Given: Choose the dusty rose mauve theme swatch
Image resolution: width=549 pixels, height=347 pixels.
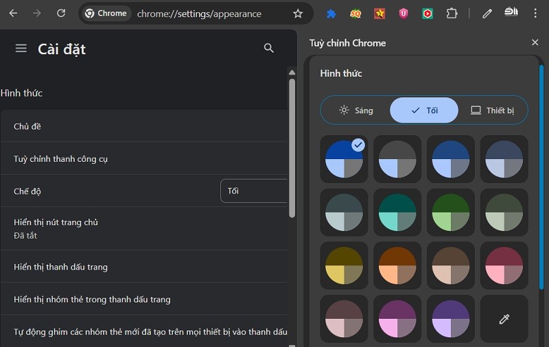Looking at the screenshot, I should click(x=344, y=319).
